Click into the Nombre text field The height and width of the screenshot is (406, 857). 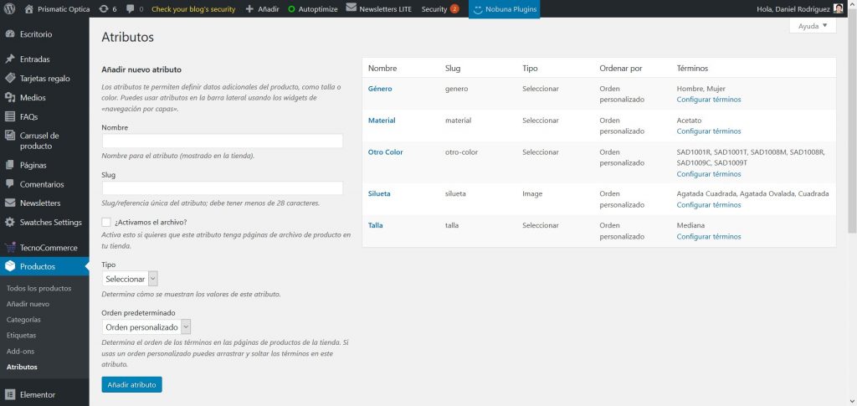(222, 141)
